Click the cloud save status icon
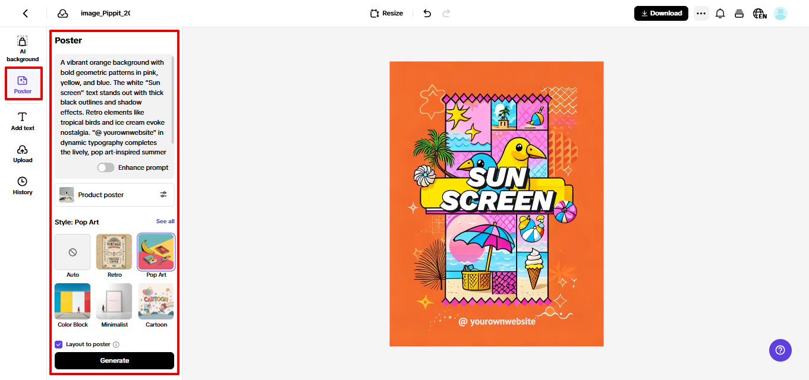 (x=62, y=13)
